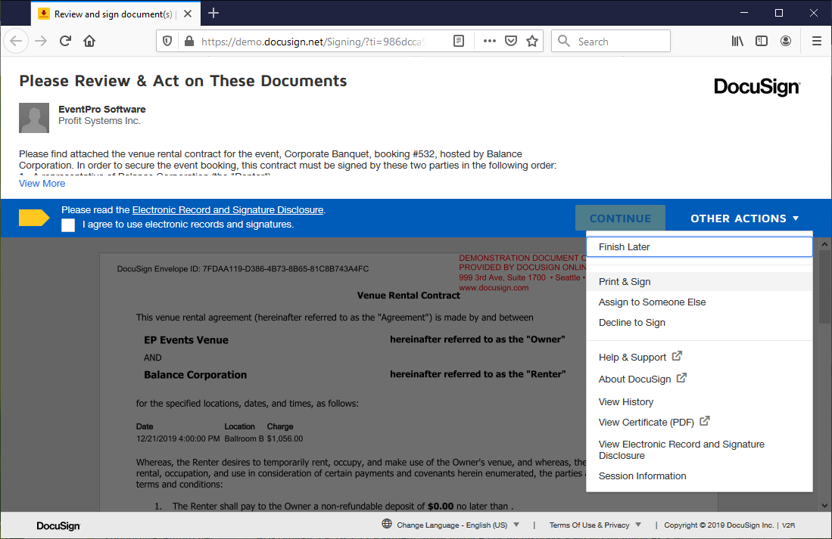Screen dimensions: 832x539
Task: Click the $1,056.00 charge value
Action: click(x=285, y=438)
